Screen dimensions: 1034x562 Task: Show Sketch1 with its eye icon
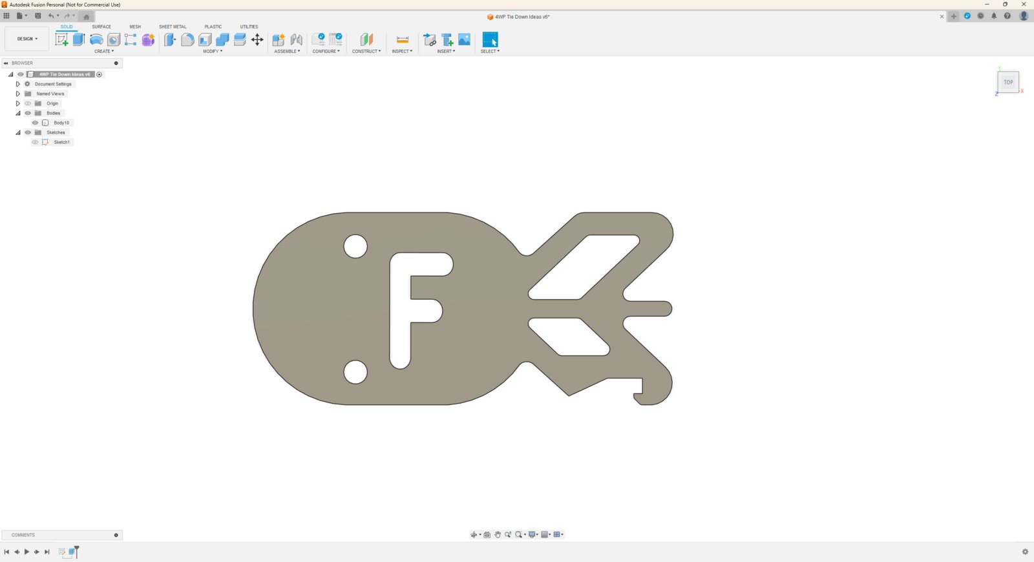pyautogui.click(x=36, y=142)
